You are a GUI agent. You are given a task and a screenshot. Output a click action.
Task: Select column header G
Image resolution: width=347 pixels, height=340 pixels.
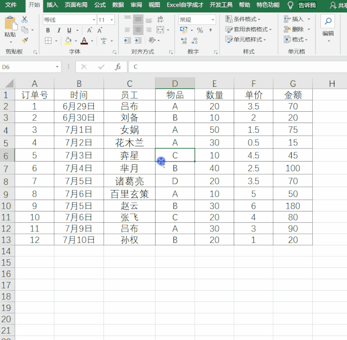click(293, 83)
